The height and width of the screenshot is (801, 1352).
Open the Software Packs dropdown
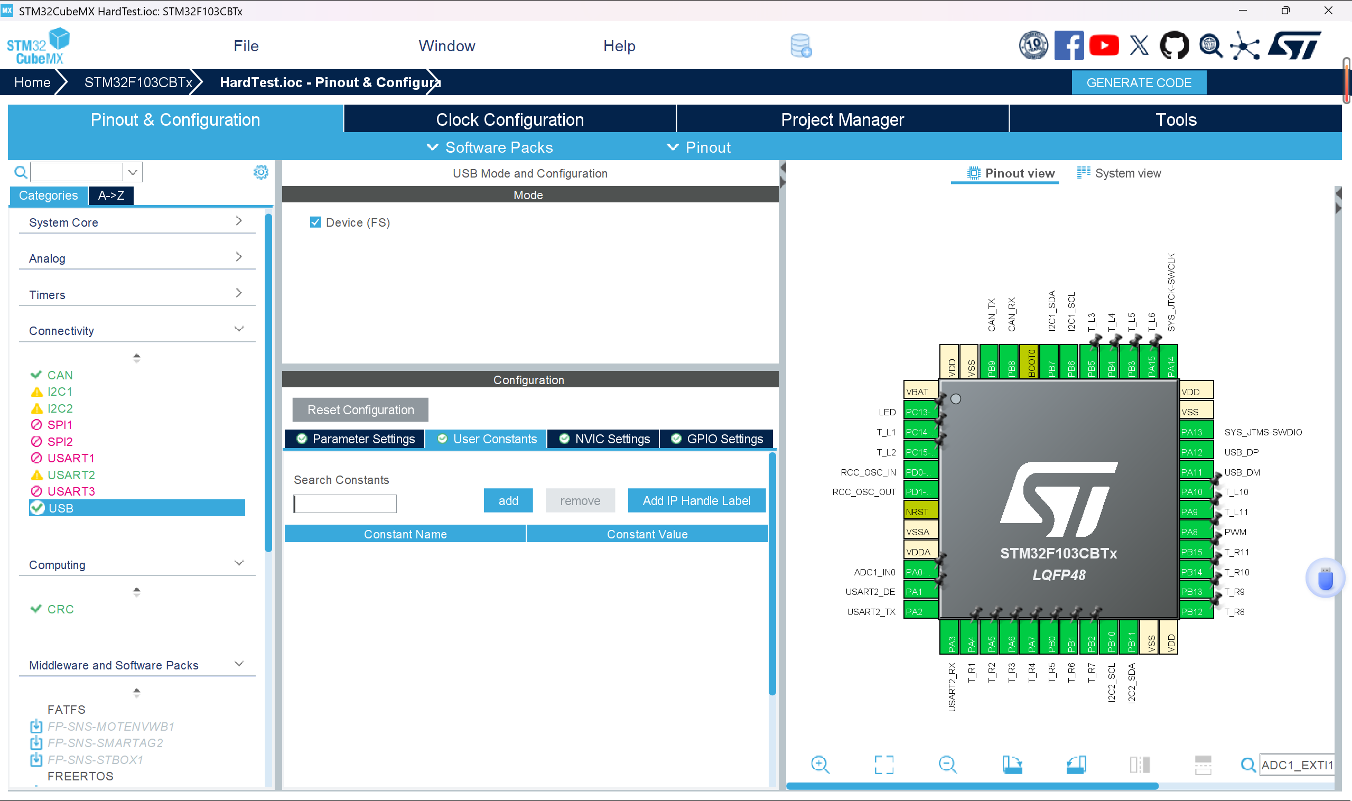tap(490, 147)
